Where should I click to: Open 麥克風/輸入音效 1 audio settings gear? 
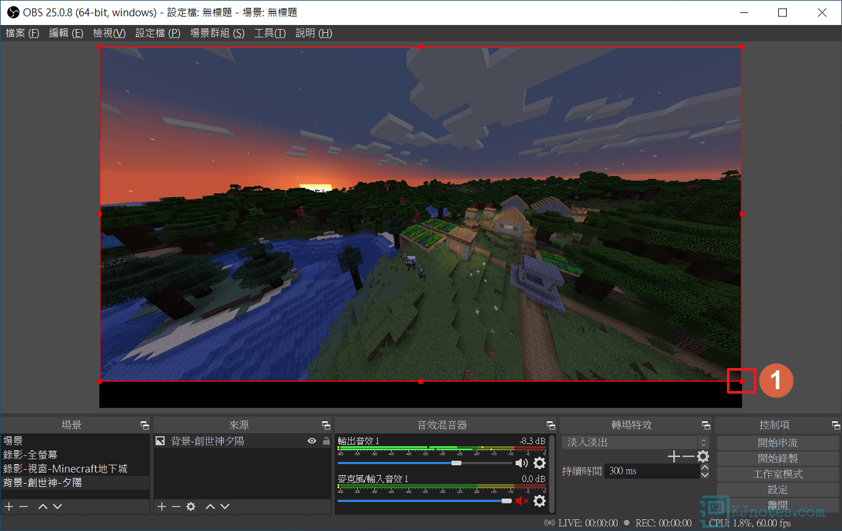pos(539,501)
